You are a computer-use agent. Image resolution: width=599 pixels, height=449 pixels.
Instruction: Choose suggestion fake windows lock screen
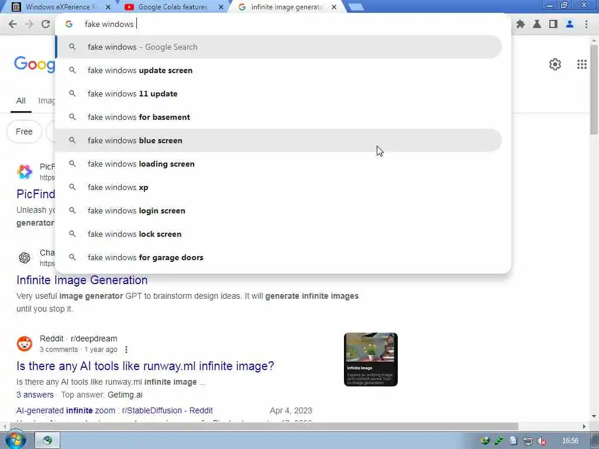279,234
